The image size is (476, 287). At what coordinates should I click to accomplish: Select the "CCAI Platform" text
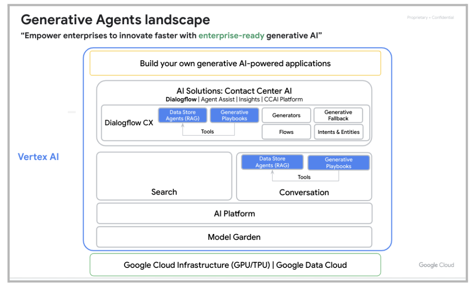(x=284, y=99)
